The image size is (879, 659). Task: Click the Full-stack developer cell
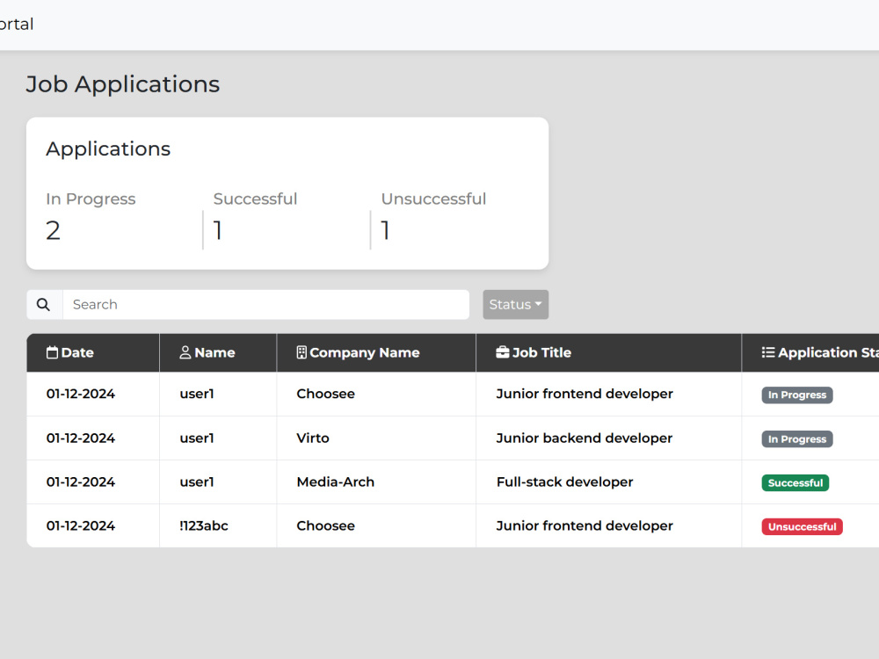pyautogui.click(x=564, y=482)
